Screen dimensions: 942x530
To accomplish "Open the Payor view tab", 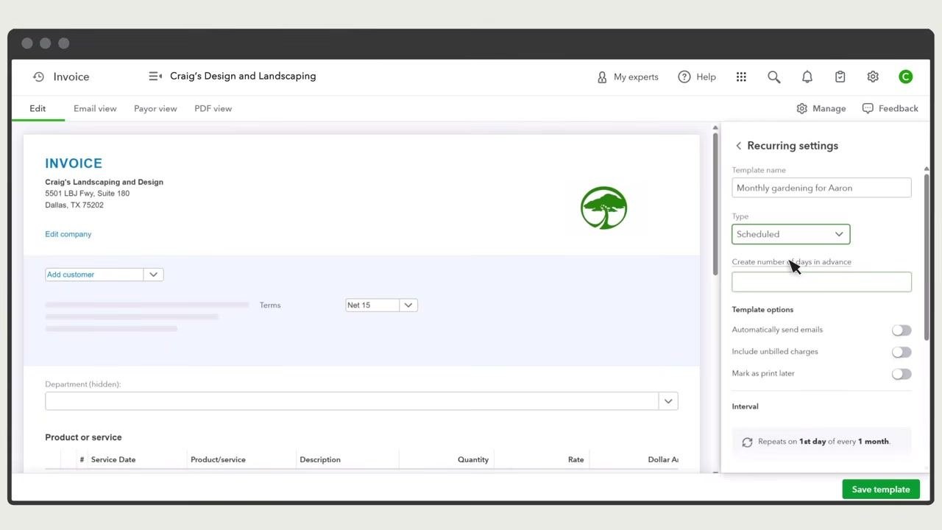I will [155, 108].
